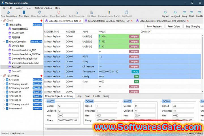Click the SlaveId:250 badge
This screenshot has width=204, height=136.
pyautogui.click(x=37, y=42)
